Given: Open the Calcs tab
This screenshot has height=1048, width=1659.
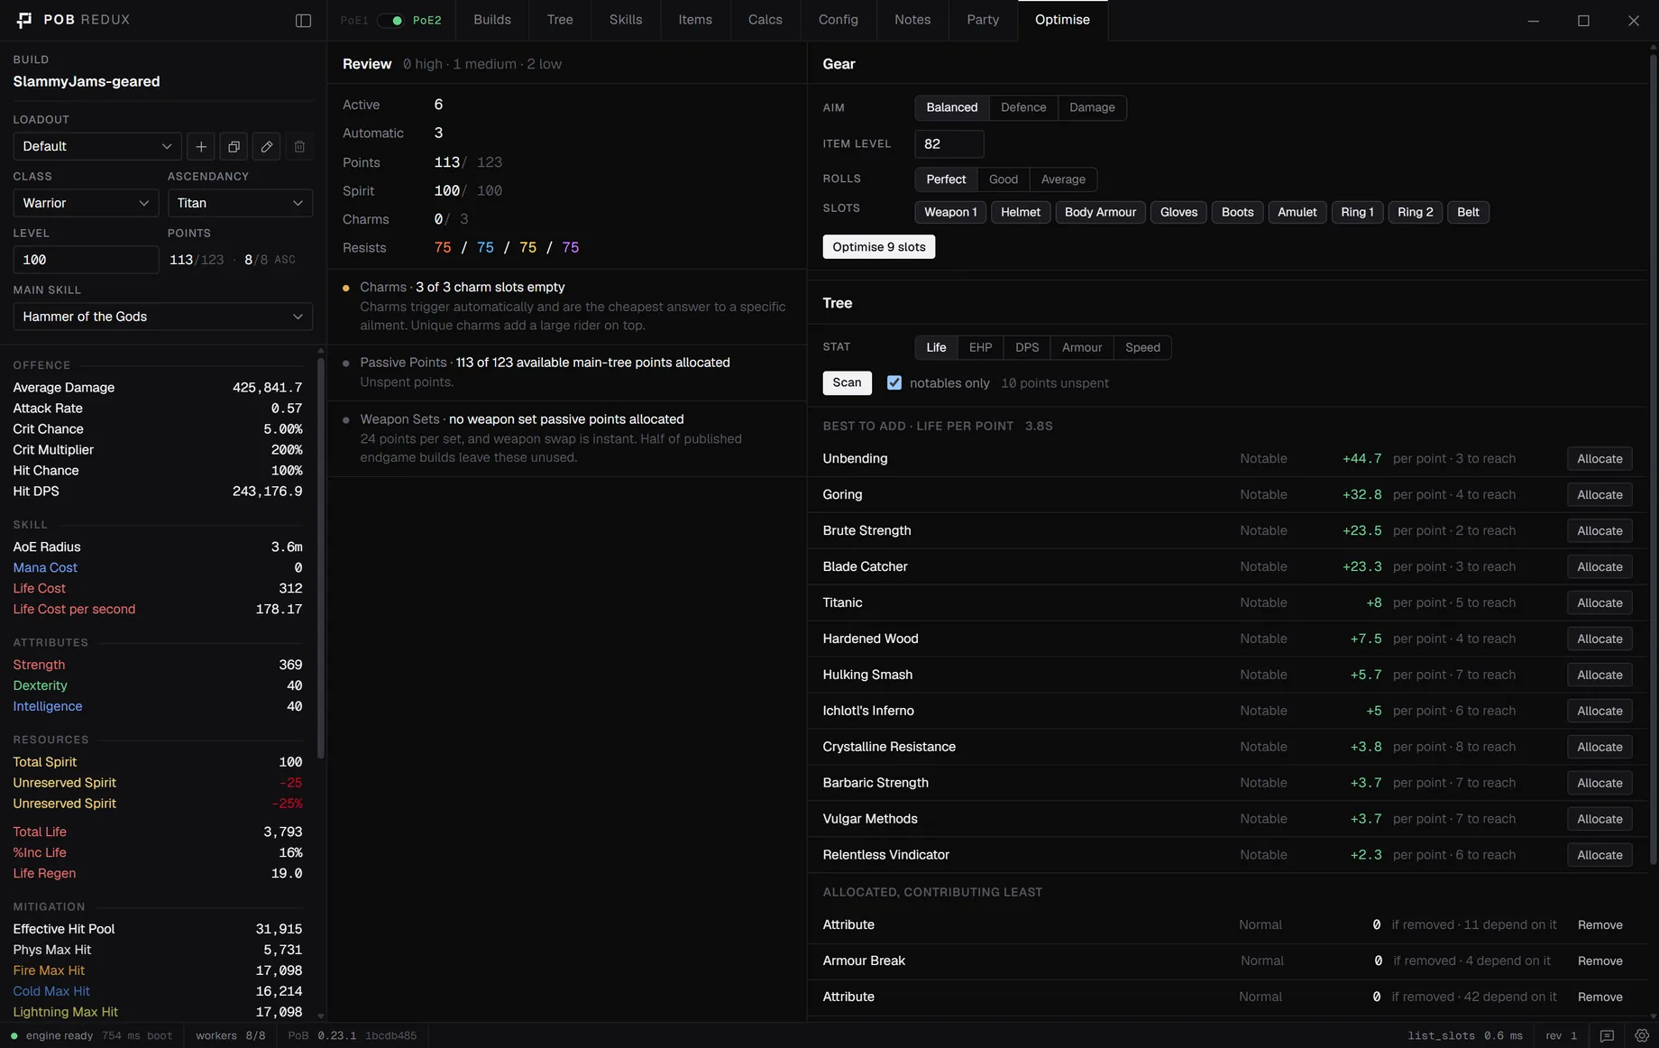Looking at the screenshot, I should click(x=765, y=20).
